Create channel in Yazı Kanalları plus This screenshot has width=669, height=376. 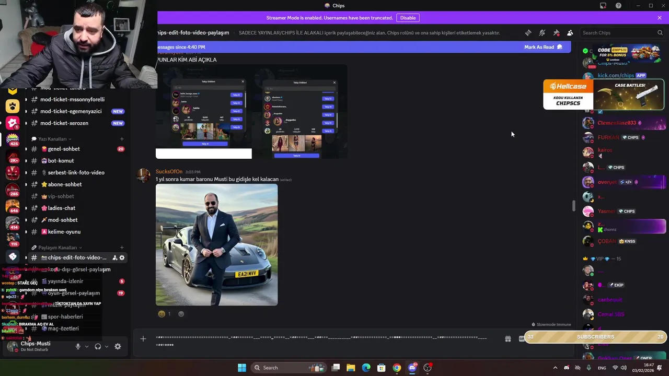(x=122, y=139)
